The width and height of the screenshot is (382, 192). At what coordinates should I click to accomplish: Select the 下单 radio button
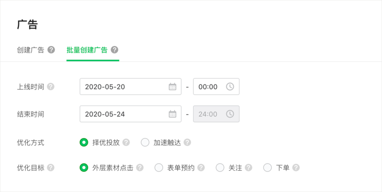coord(267,168)
